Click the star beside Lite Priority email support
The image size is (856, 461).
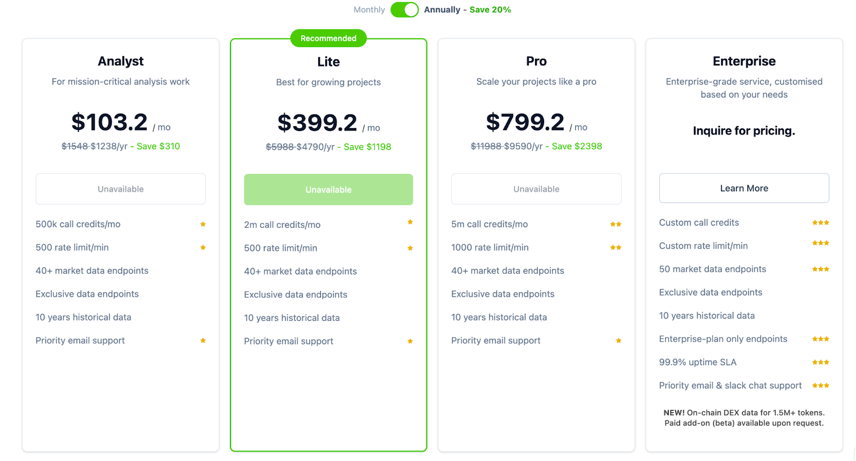(410, 341)
